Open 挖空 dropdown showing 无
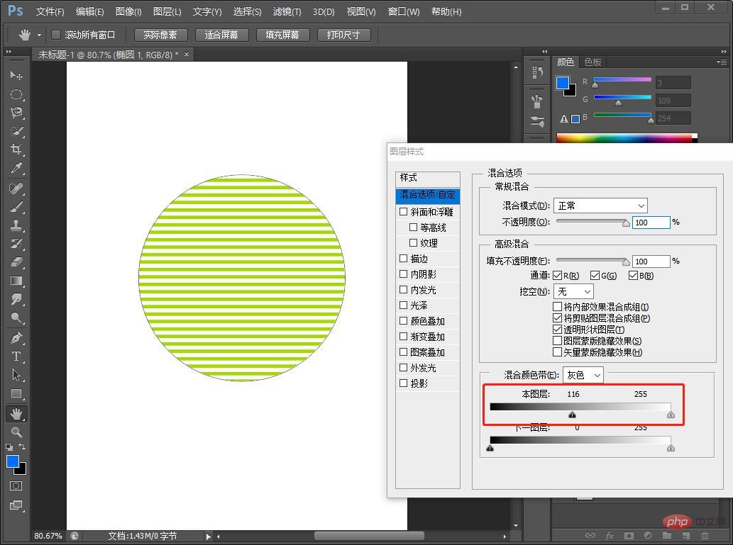The height and width of the screenshot is (545, 733). coord(573,291)
